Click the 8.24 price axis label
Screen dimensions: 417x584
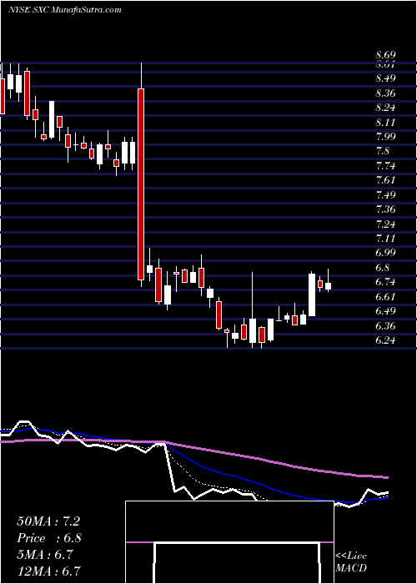tap(385, 108)
